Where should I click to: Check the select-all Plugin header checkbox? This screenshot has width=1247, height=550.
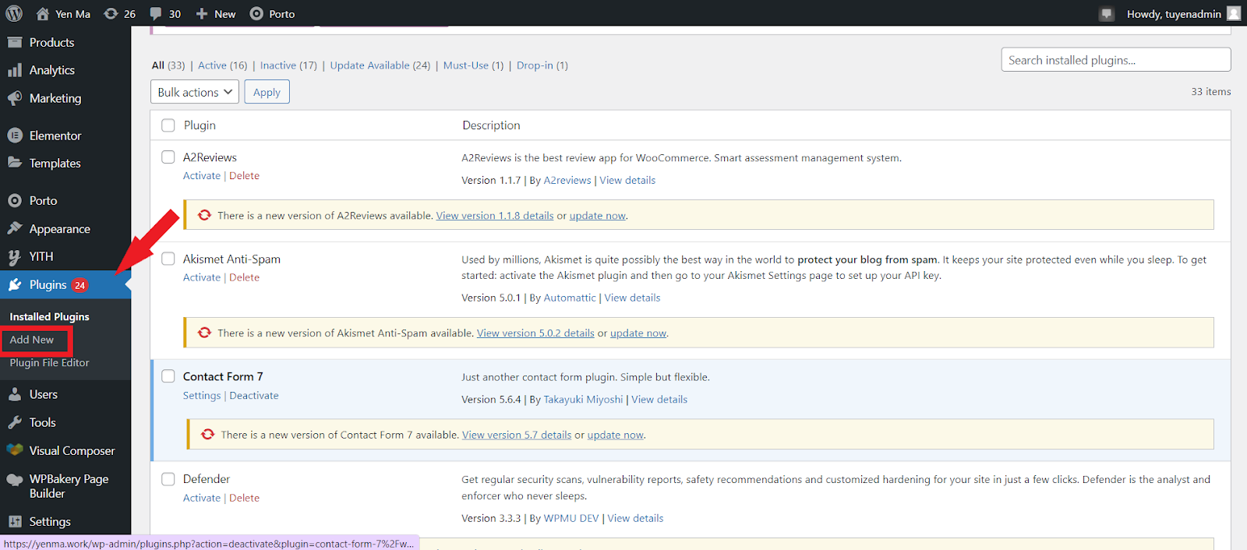pyautogui.click(x=168, y=125)
